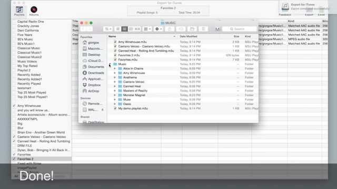Open Documents in Finder sidebar

[93, 67]
